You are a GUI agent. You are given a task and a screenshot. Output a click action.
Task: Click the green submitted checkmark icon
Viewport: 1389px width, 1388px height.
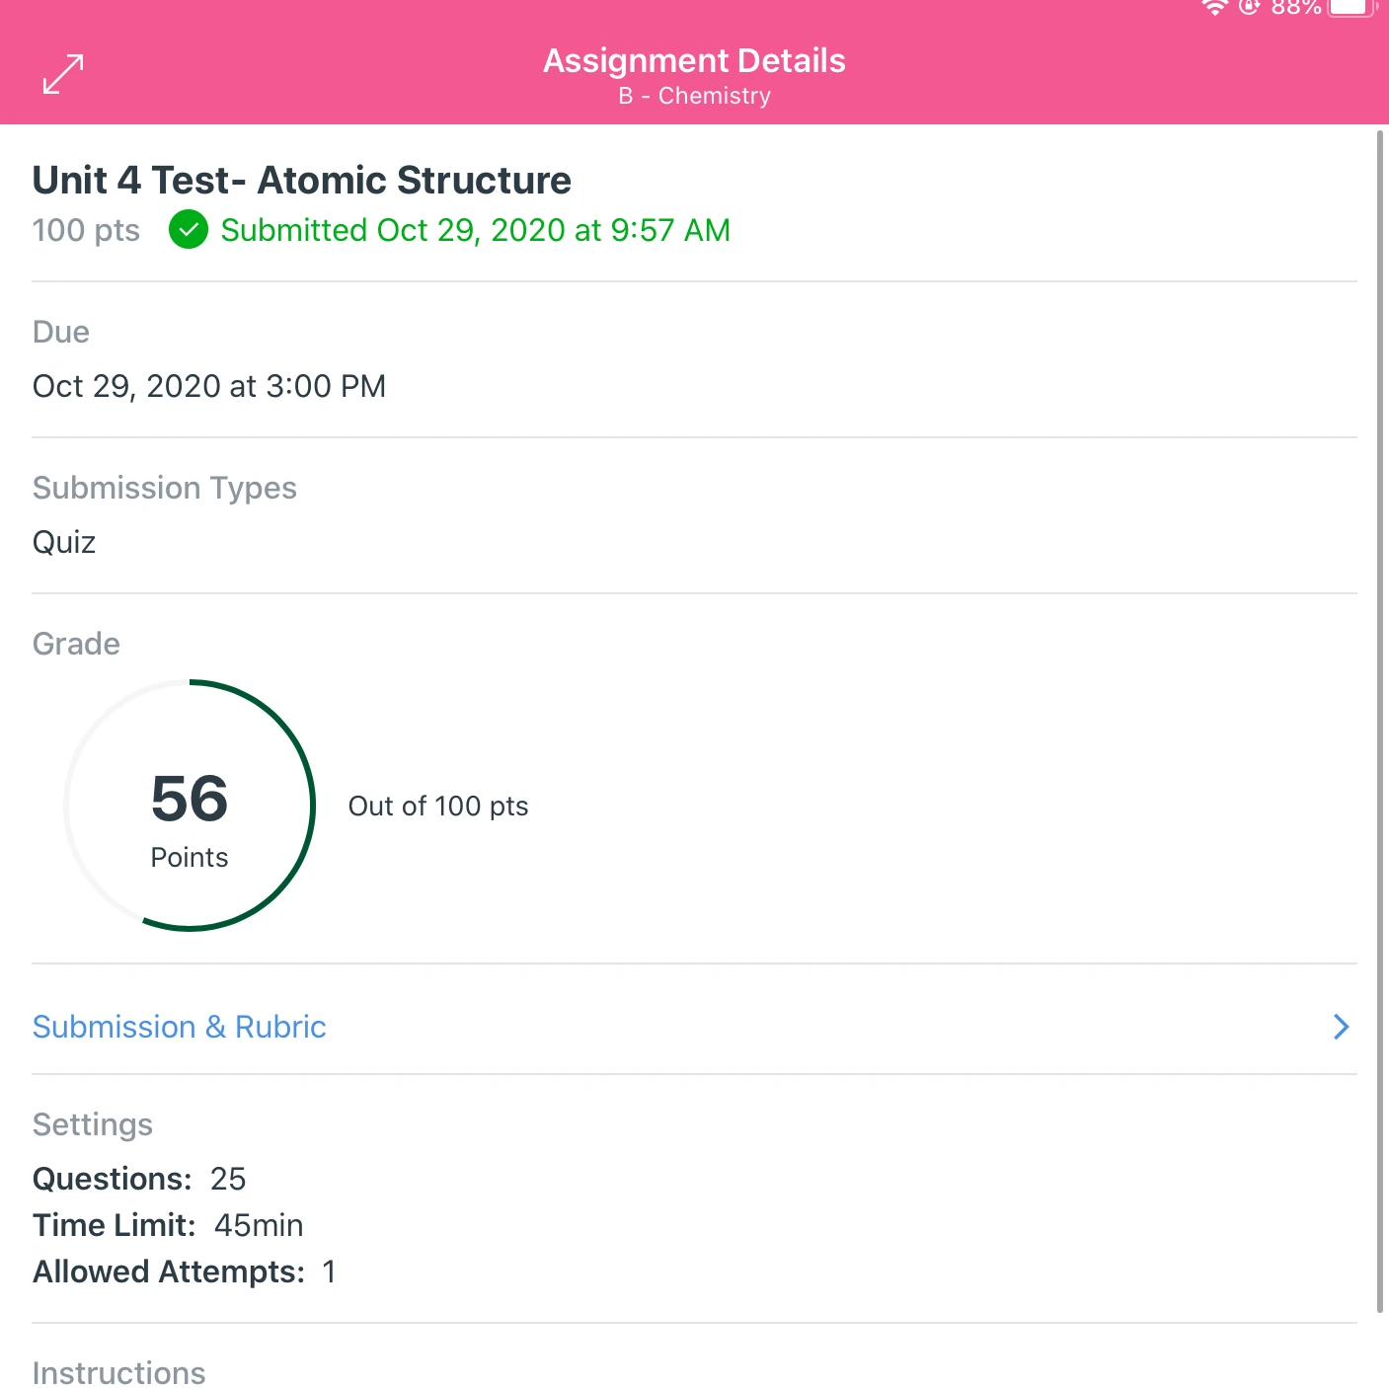(189, 230)
